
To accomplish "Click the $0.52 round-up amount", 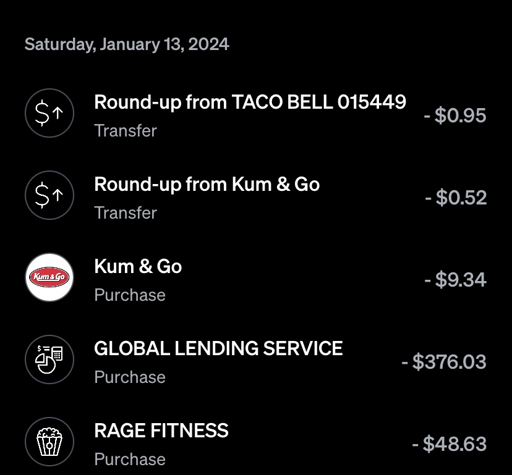I will point(456,198).
